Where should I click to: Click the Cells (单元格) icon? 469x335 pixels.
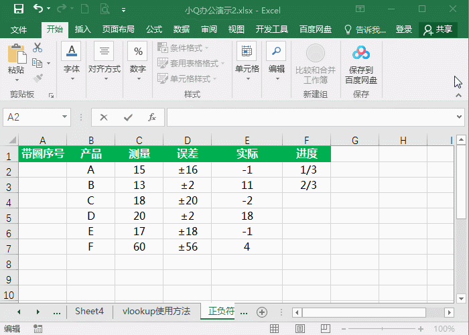coord(247,51)
